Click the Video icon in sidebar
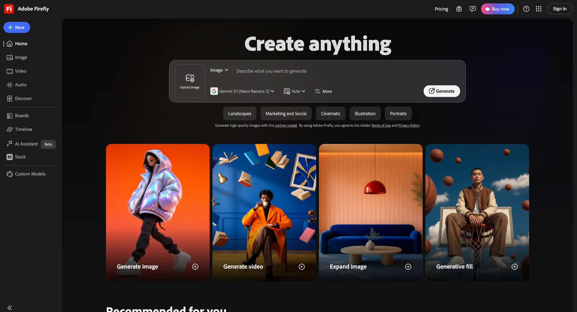 10,71
